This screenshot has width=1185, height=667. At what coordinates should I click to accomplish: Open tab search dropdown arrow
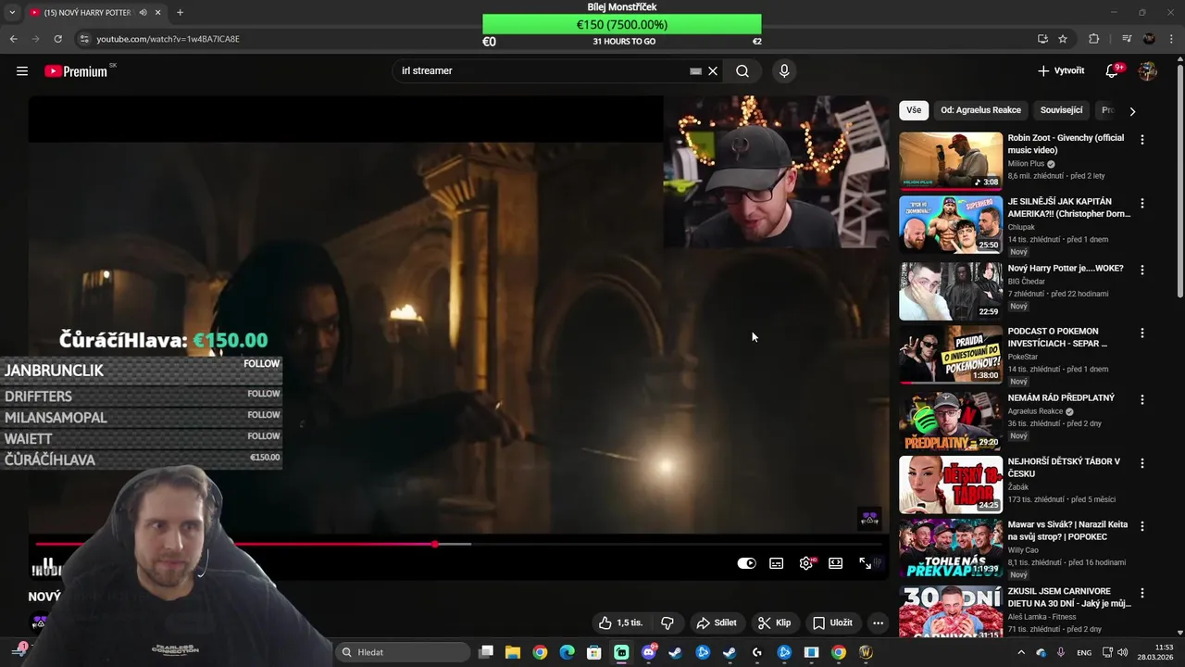click(12, 13)
